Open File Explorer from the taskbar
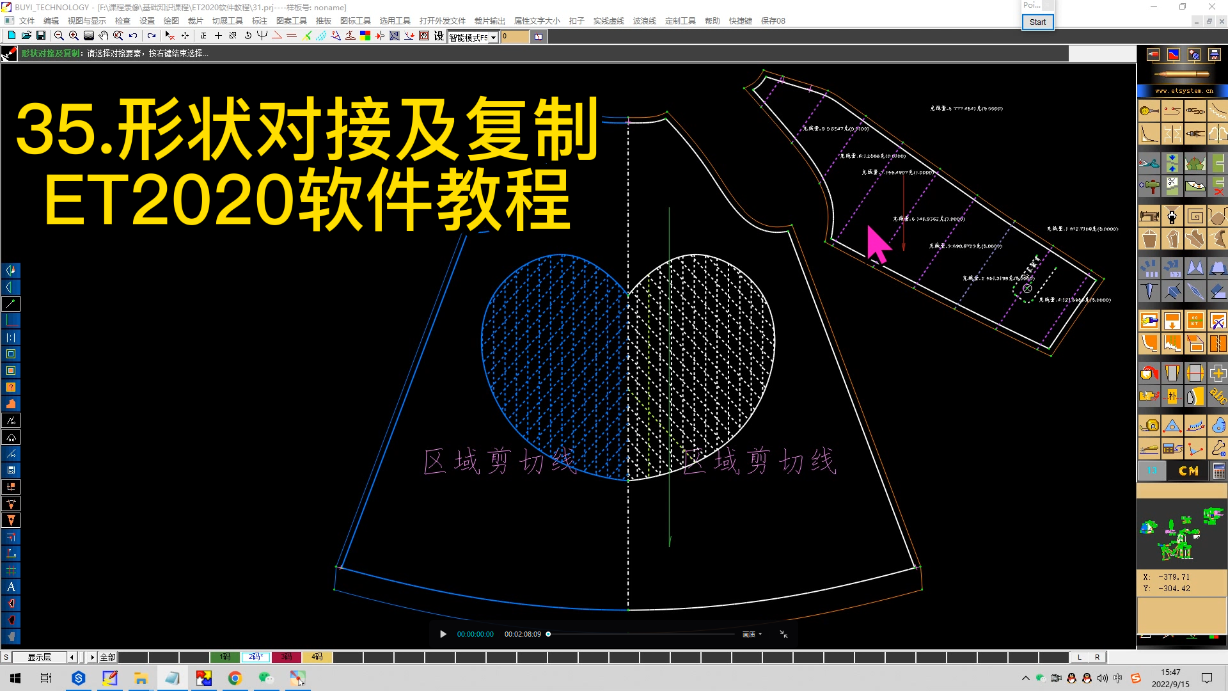Screen dimensions: 1228x691 141,678
